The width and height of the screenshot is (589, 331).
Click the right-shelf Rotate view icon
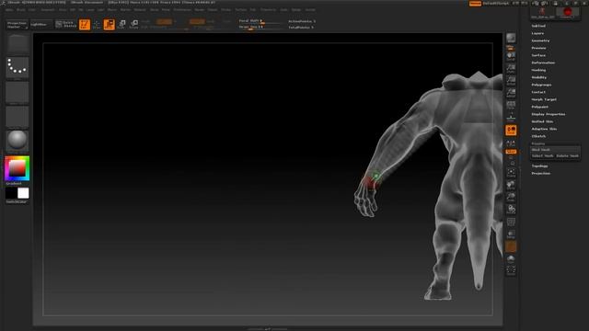click(511, 209)
